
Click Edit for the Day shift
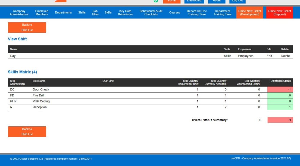(x=269, y=56)
